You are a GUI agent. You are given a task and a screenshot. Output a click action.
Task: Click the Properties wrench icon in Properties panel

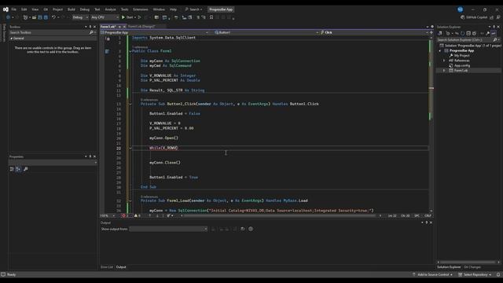[x=26, y=169]
